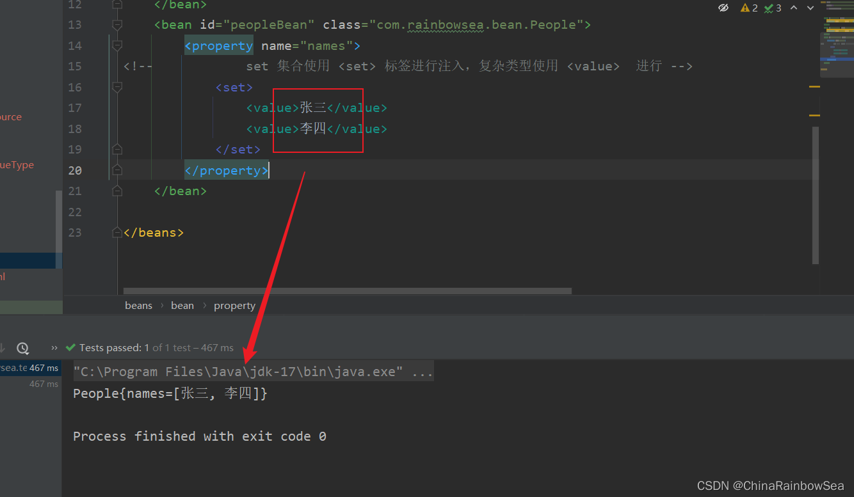The height and width of the screenshot is (497, 854).
Task: Click the XML comment on line 15
Action: coord(408,67)
